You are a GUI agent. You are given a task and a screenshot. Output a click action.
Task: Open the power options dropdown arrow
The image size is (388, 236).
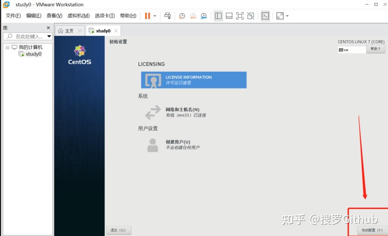click(155, 16)
